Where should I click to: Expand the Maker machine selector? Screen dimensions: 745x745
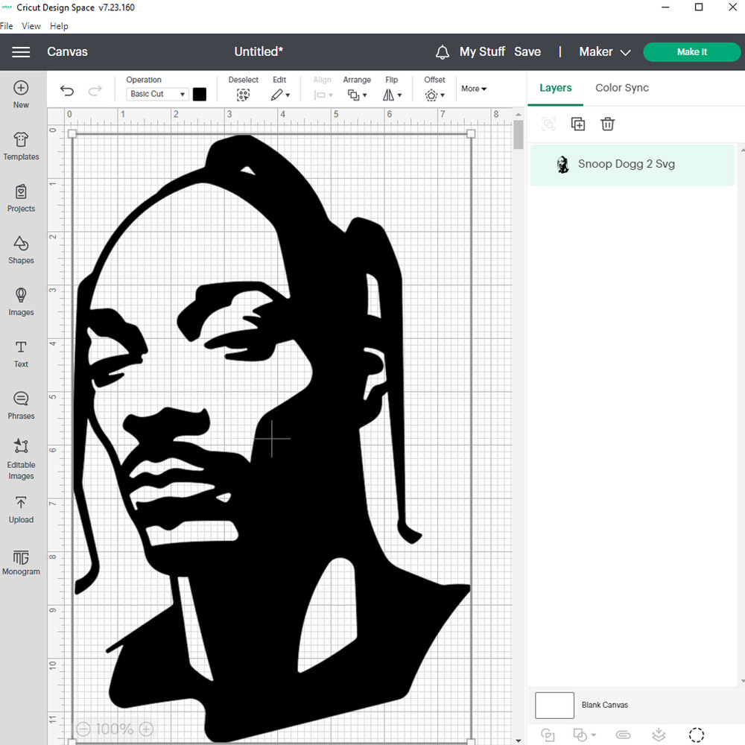[x=605, y=52]
